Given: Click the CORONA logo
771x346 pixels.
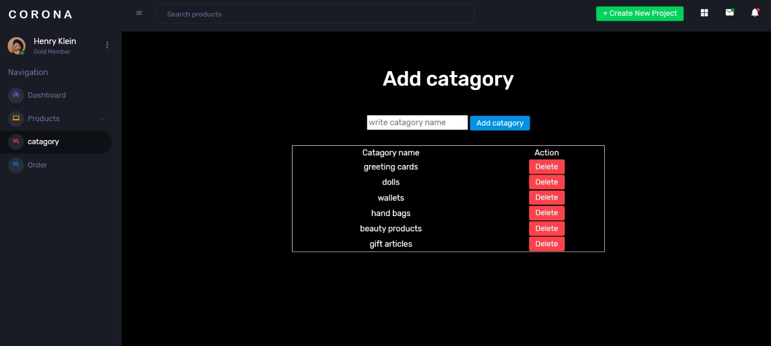Looking at the screenshot, I should [40, 14].
